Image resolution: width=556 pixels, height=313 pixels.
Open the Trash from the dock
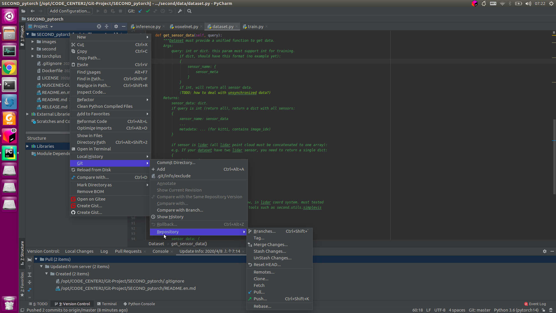coord(9,303)
